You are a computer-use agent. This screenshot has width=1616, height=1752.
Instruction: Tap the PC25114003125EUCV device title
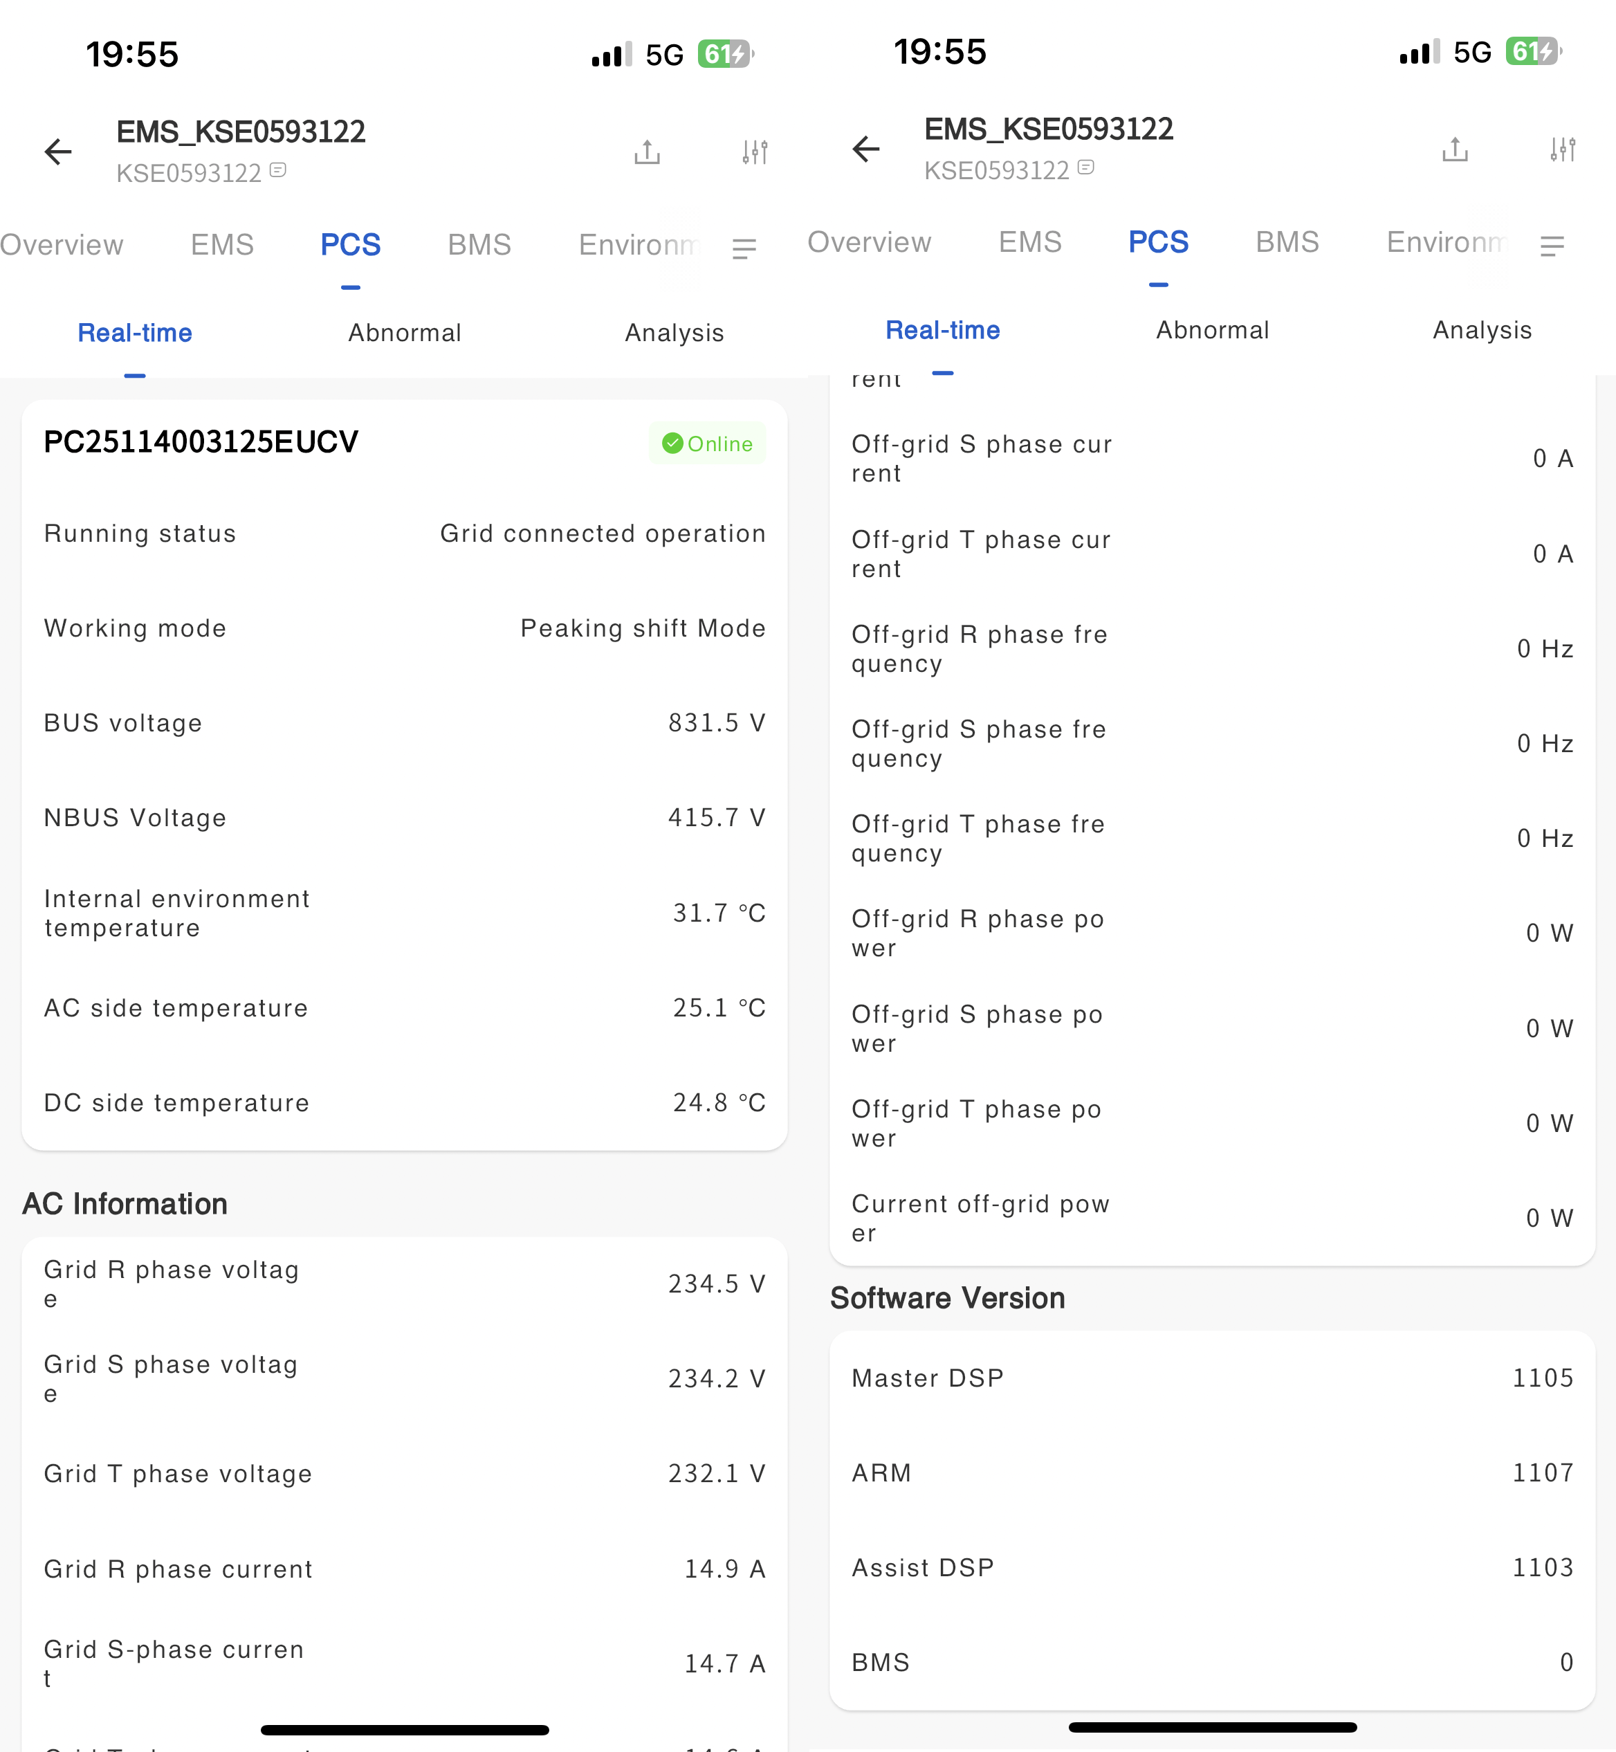tap(201, 443)
